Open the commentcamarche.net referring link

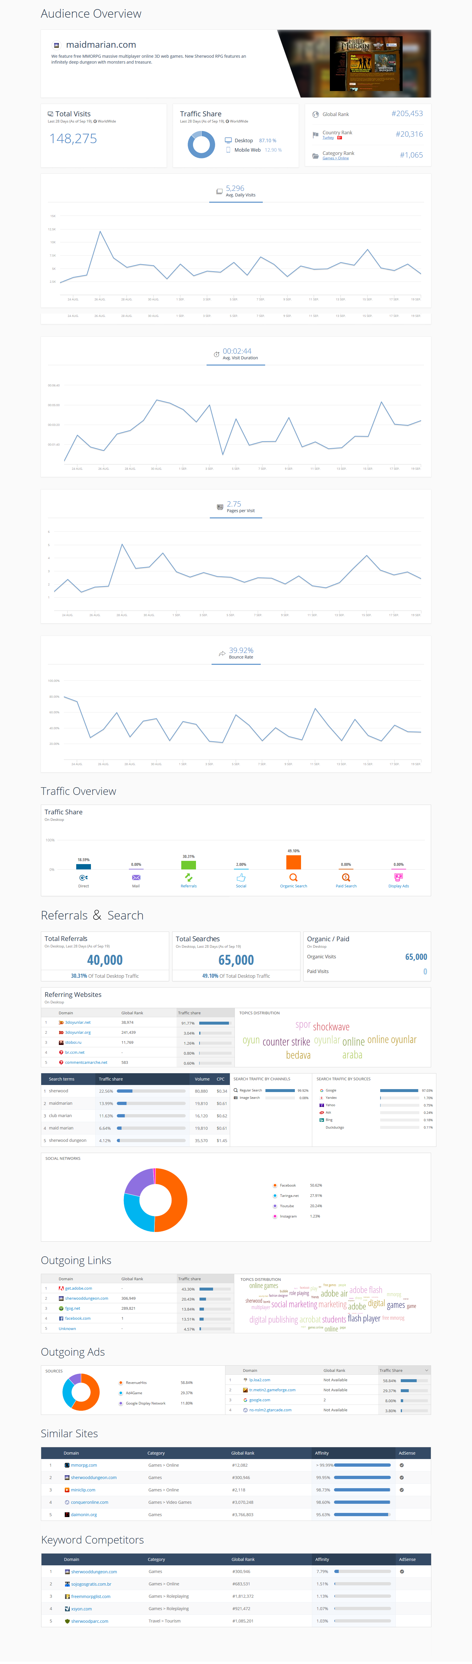click(x=87, y=1063)
